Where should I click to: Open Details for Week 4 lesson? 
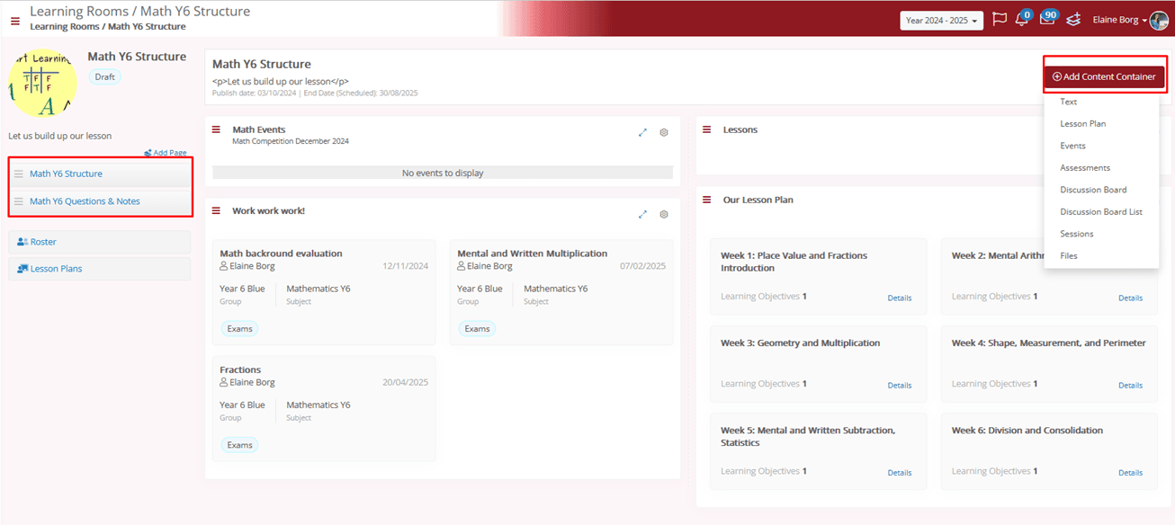tap(1131, 385)
